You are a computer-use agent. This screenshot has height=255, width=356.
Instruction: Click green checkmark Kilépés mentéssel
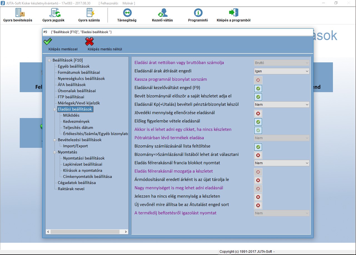(48, 42)
